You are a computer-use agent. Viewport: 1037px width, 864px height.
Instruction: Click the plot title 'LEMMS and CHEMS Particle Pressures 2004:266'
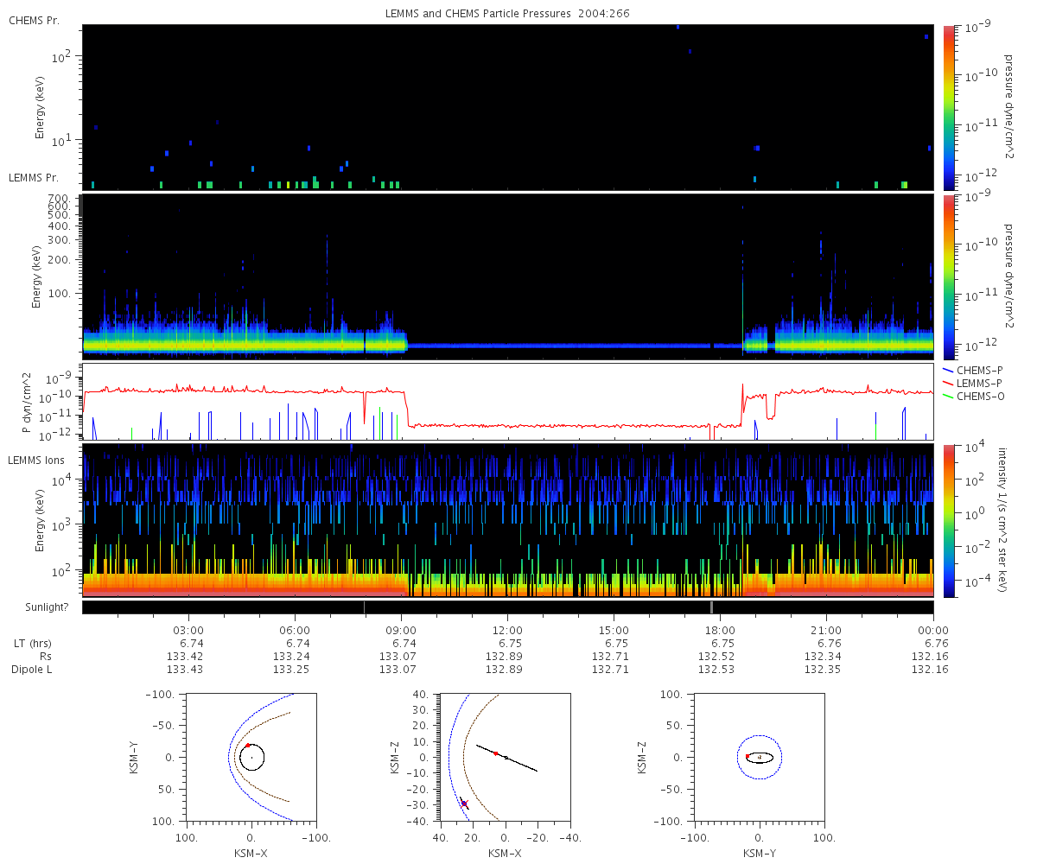click(x=508, y=15)
